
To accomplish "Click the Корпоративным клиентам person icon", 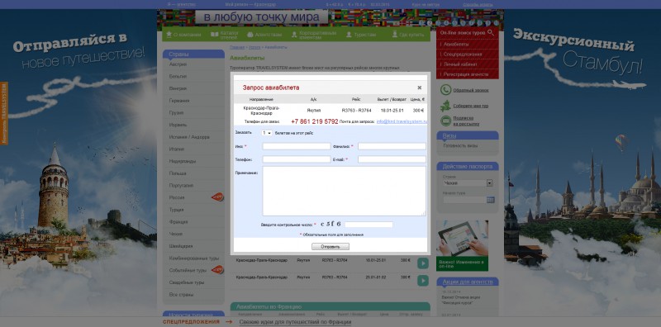I will point(294,35).
